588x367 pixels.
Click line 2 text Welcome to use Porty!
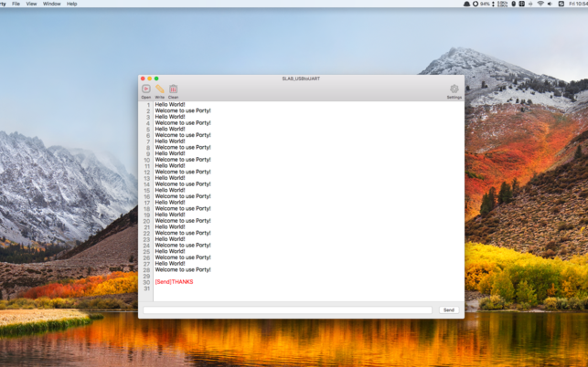[x=183, y=110]
